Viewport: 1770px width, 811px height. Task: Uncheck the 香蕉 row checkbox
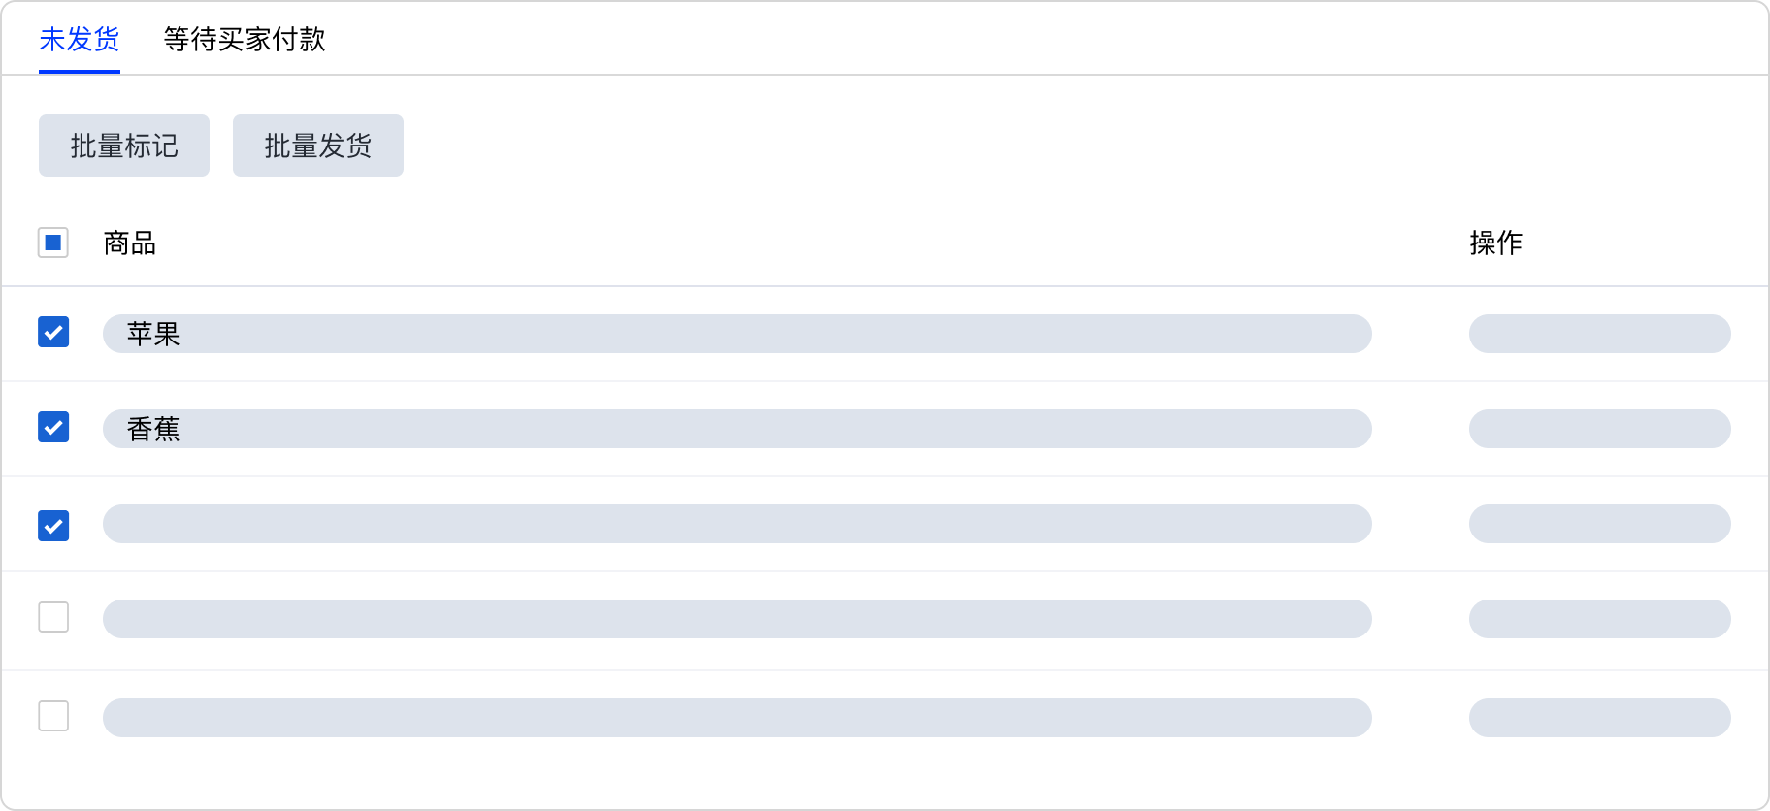pyautogui.click(x=53, y=427)
